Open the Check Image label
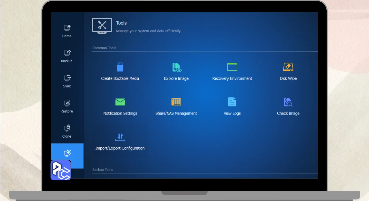Viewport: 369px width, 201px height. (x=288, y=113)
